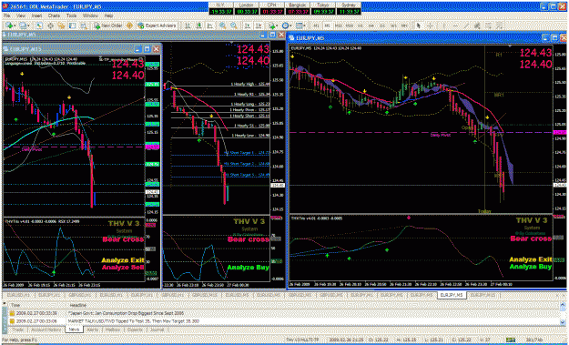Toggle the Expert Advisors button
Viewport: 569px width, 345px height.
click(x=157, y=25)
